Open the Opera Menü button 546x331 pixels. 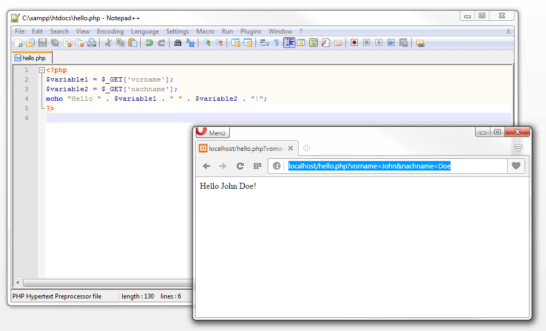point(212,133)
